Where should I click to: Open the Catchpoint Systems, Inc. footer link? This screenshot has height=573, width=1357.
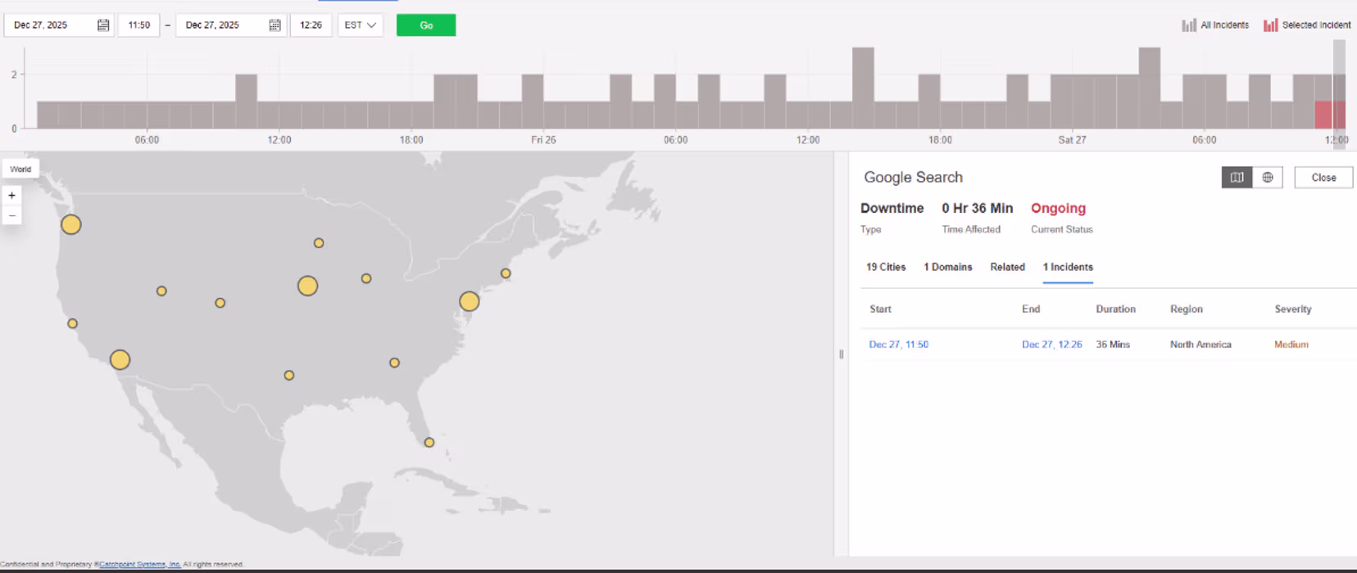point(139,564)
